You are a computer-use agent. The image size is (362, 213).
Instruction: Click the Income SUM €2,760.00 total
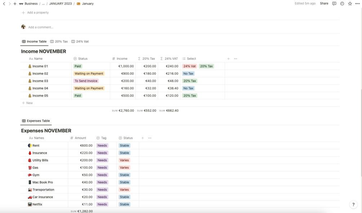pyautogui.click(x=123, y=111)
